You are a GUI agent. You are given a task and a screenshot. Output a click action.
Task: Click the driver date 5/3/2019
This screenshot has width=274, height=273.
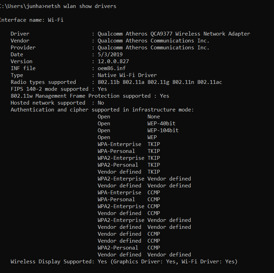click(x=110, y=55)
